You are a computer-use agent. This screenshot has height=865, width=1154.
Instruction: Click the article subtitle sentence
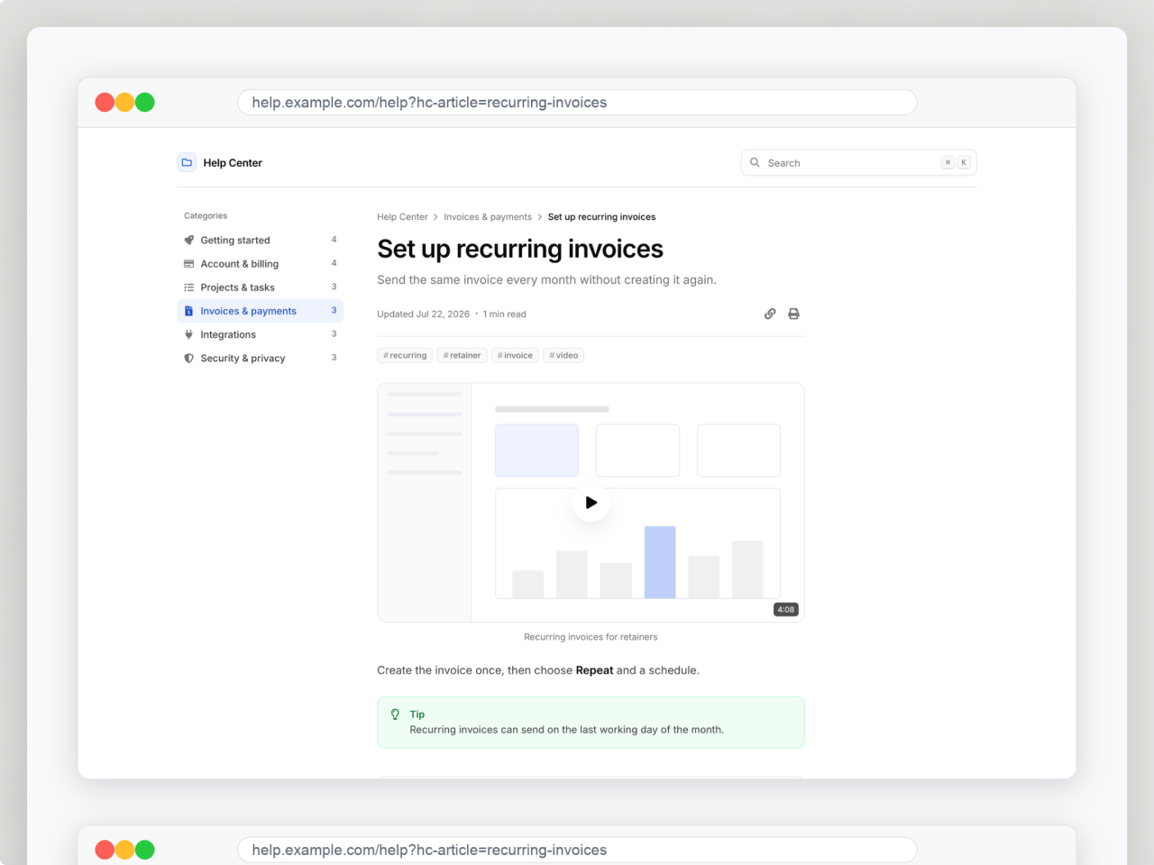(x=546, y=280)
